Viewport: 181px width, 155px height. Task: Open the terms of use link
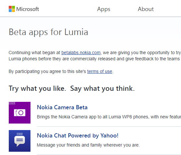pyautogui.click(x=100, y=71)
